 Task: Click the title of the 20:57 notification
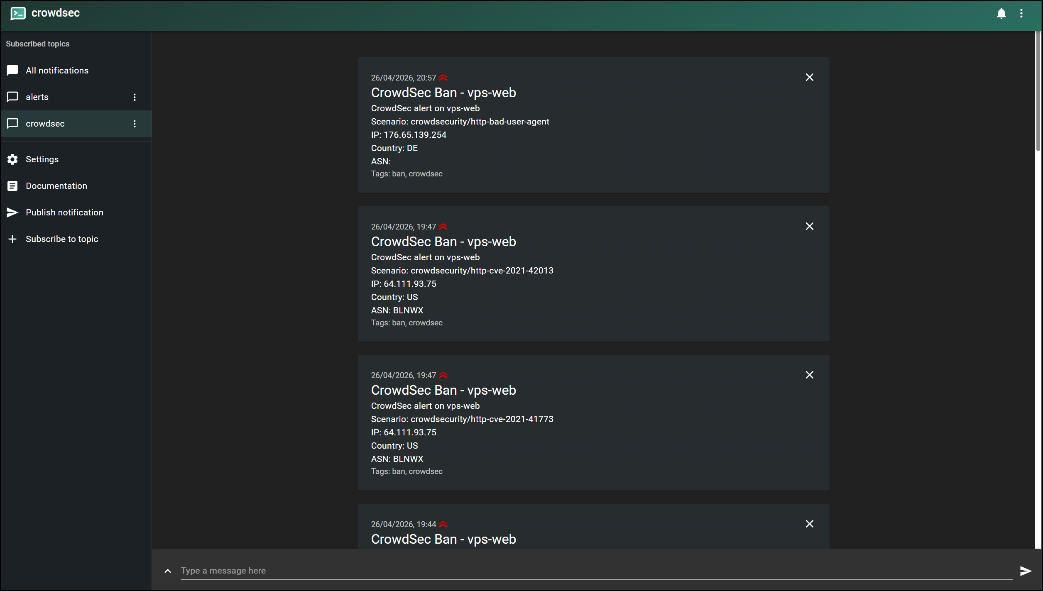click(443, 93)
